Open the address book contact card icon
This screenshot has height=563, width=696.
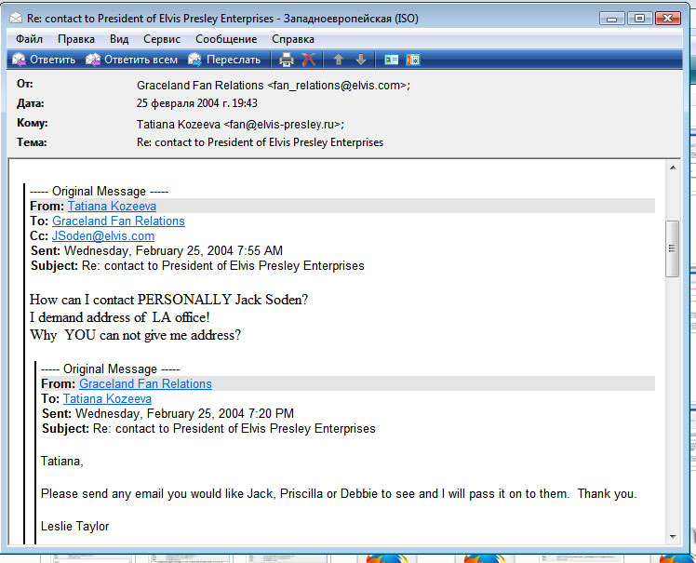tap(392, 60)
